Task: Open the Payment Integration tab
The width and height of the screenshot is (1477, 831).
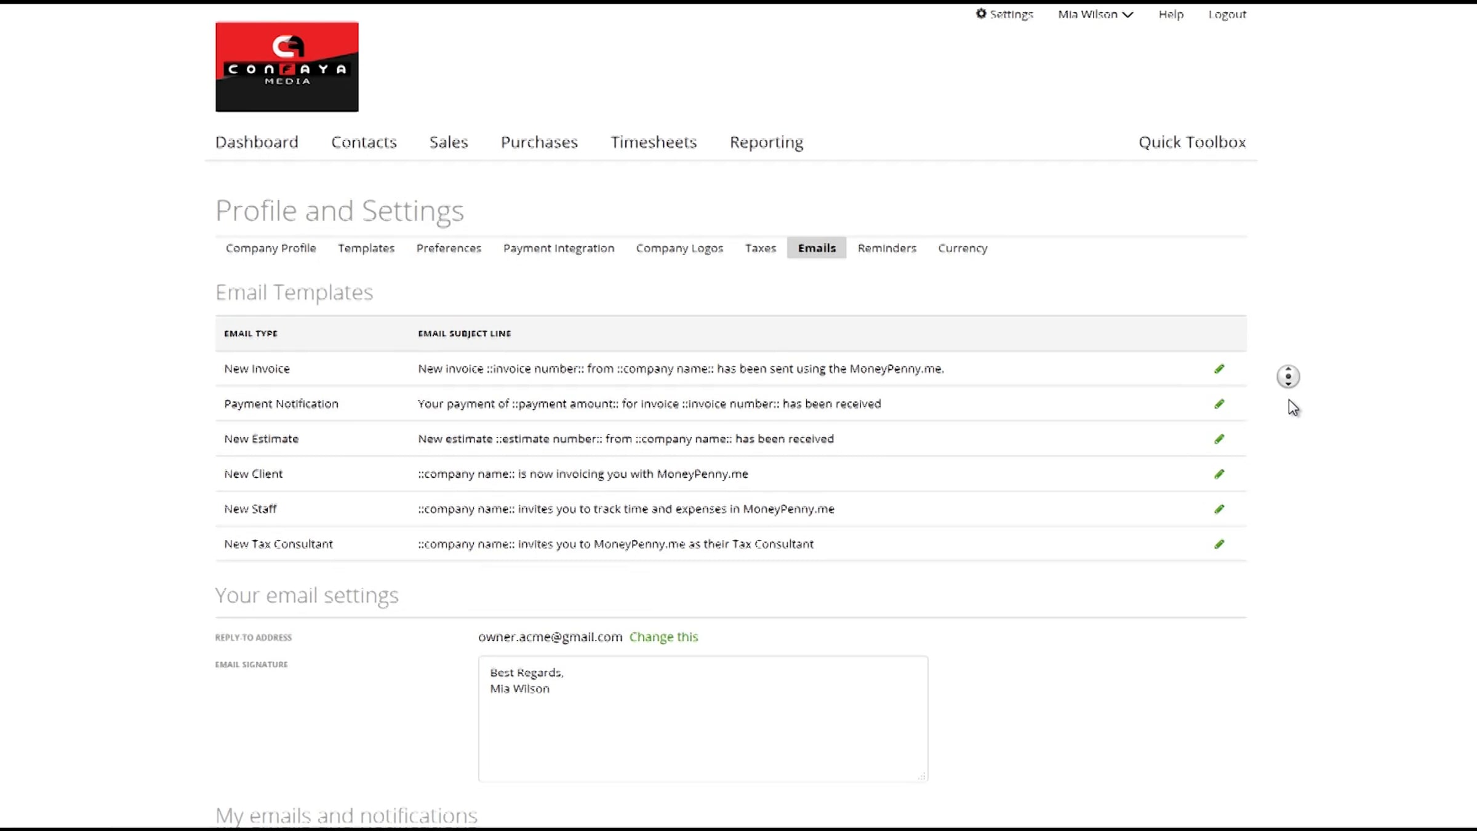Action: tap(558, 248)
